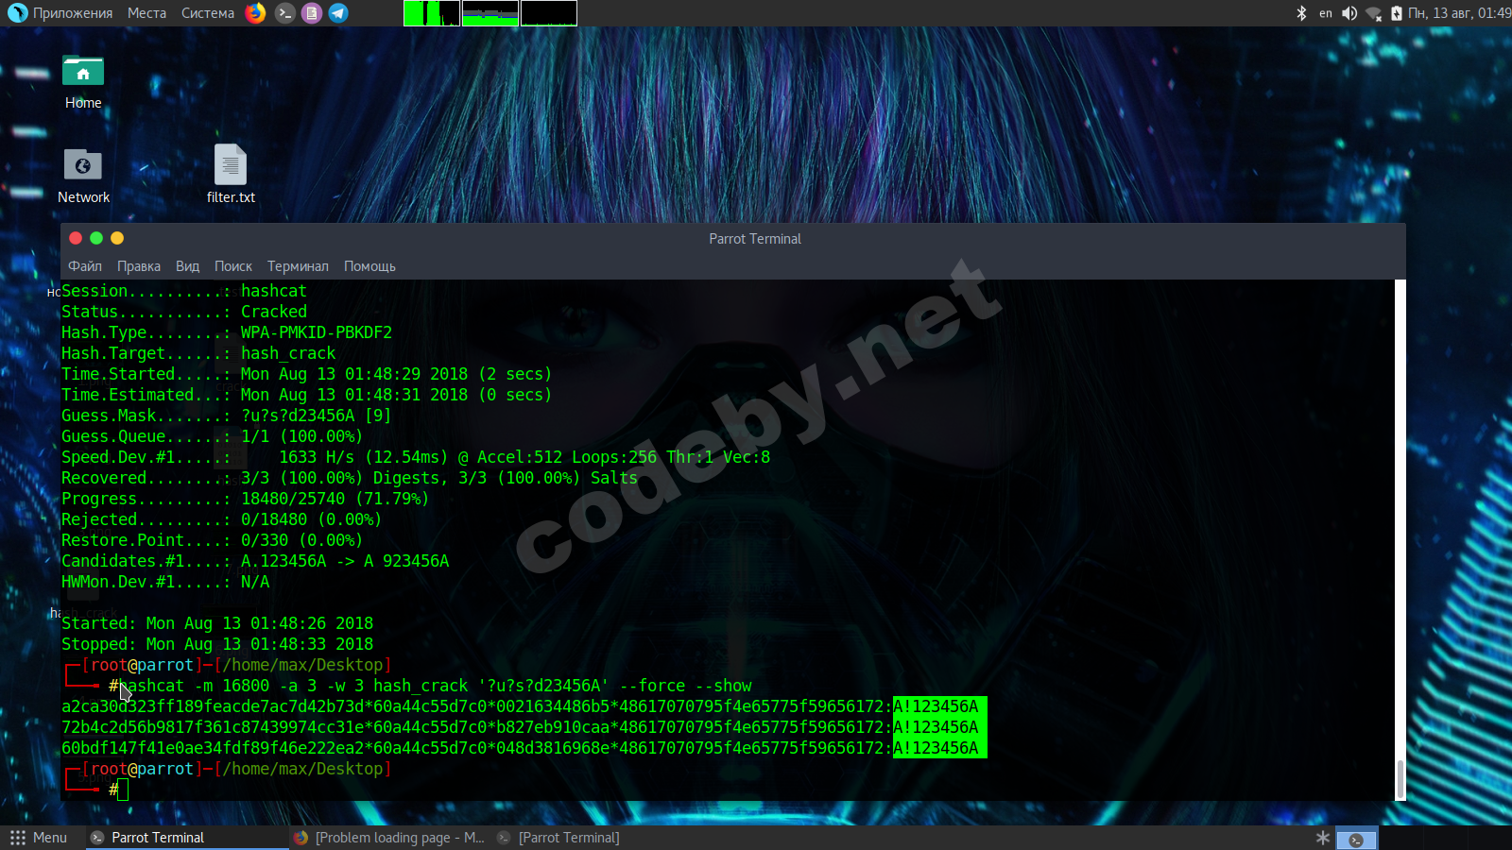1512x850 pixels.
Task: Switch to bracketed [Parrot Terminal] taskbar entry
Action: tap(558, 838)
